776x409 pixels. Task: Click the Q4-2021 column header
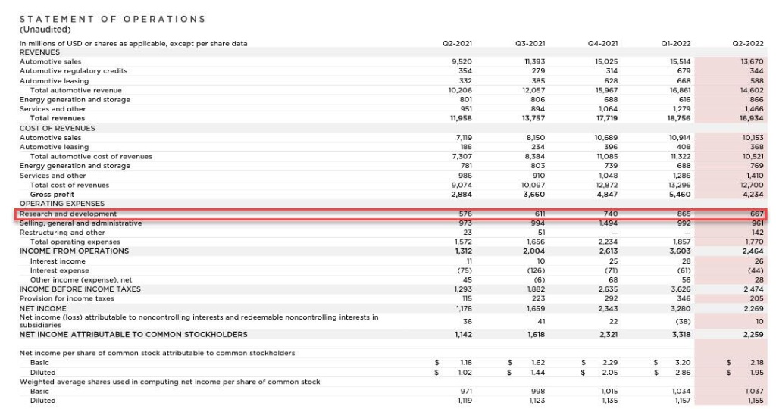point(609,43)
